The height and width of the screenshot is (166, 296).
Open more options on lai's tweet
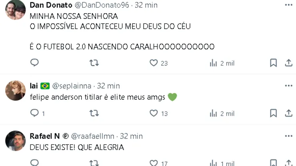pos(288,86)
